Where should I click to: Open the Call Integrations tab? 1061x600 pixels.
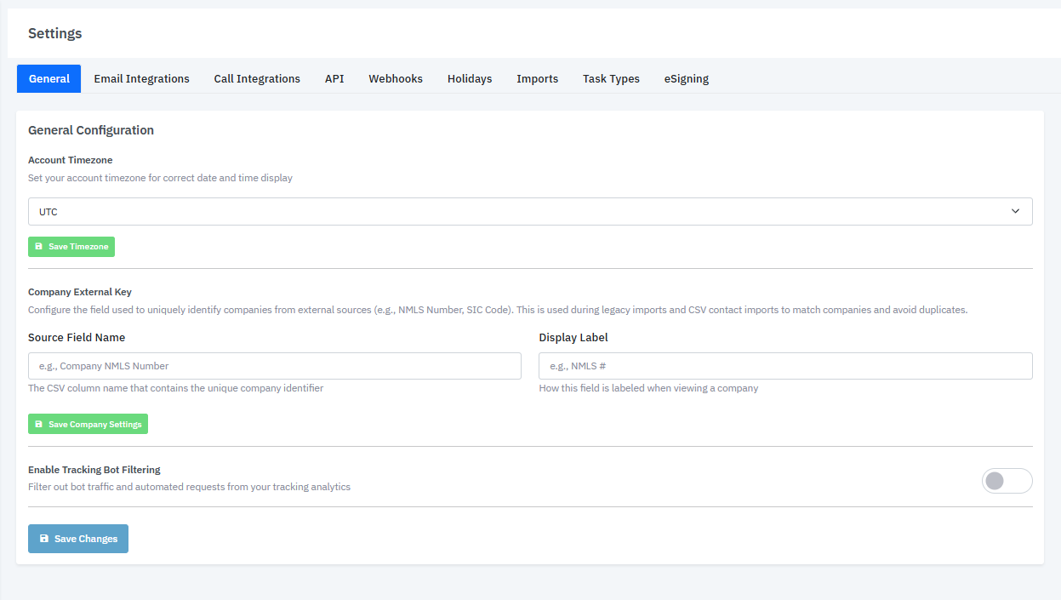pos(257,78)
